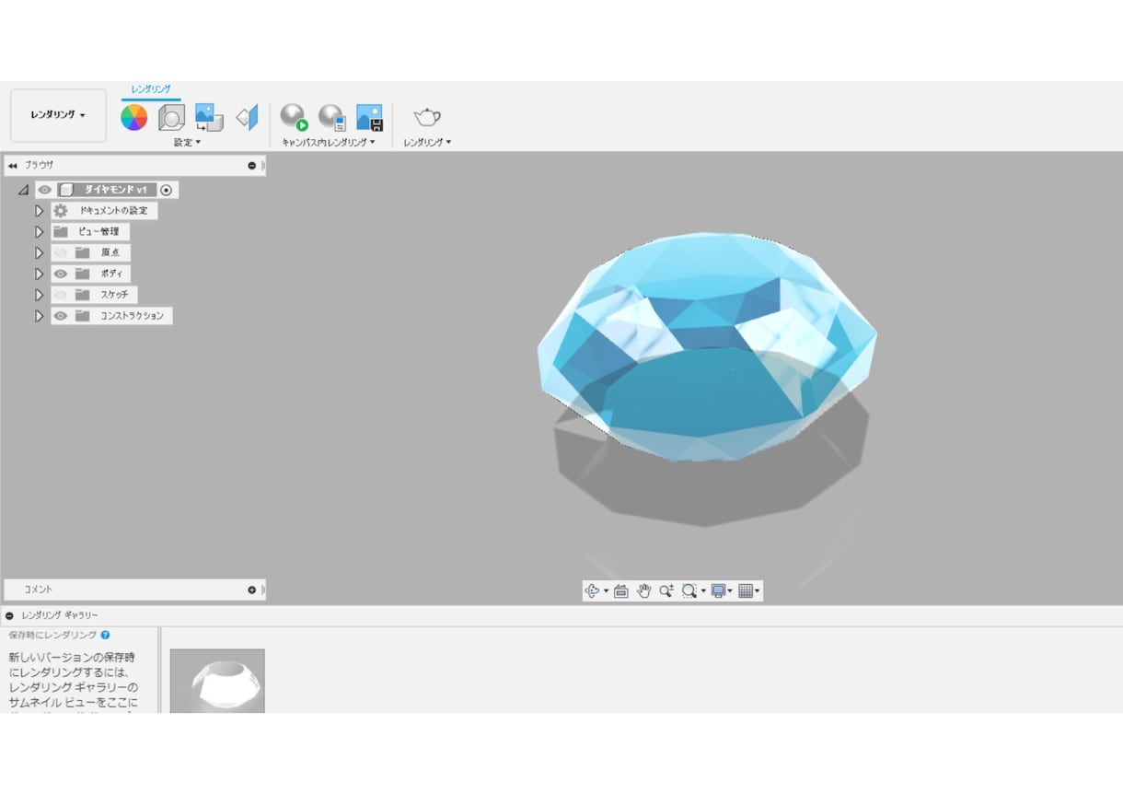This screenshot has height=794, width=1123.
Task: Expand the 原点 node
Action: point(39,252)
